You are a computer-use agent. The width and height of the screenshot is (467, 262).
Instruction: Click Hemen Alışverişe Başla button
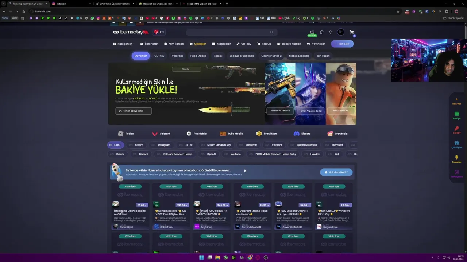(310, 111)
